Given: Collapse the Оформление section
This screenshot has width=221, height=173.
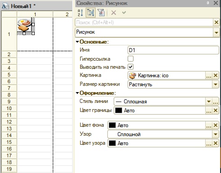Looking at the screenshot, I should tap(78, 93).
